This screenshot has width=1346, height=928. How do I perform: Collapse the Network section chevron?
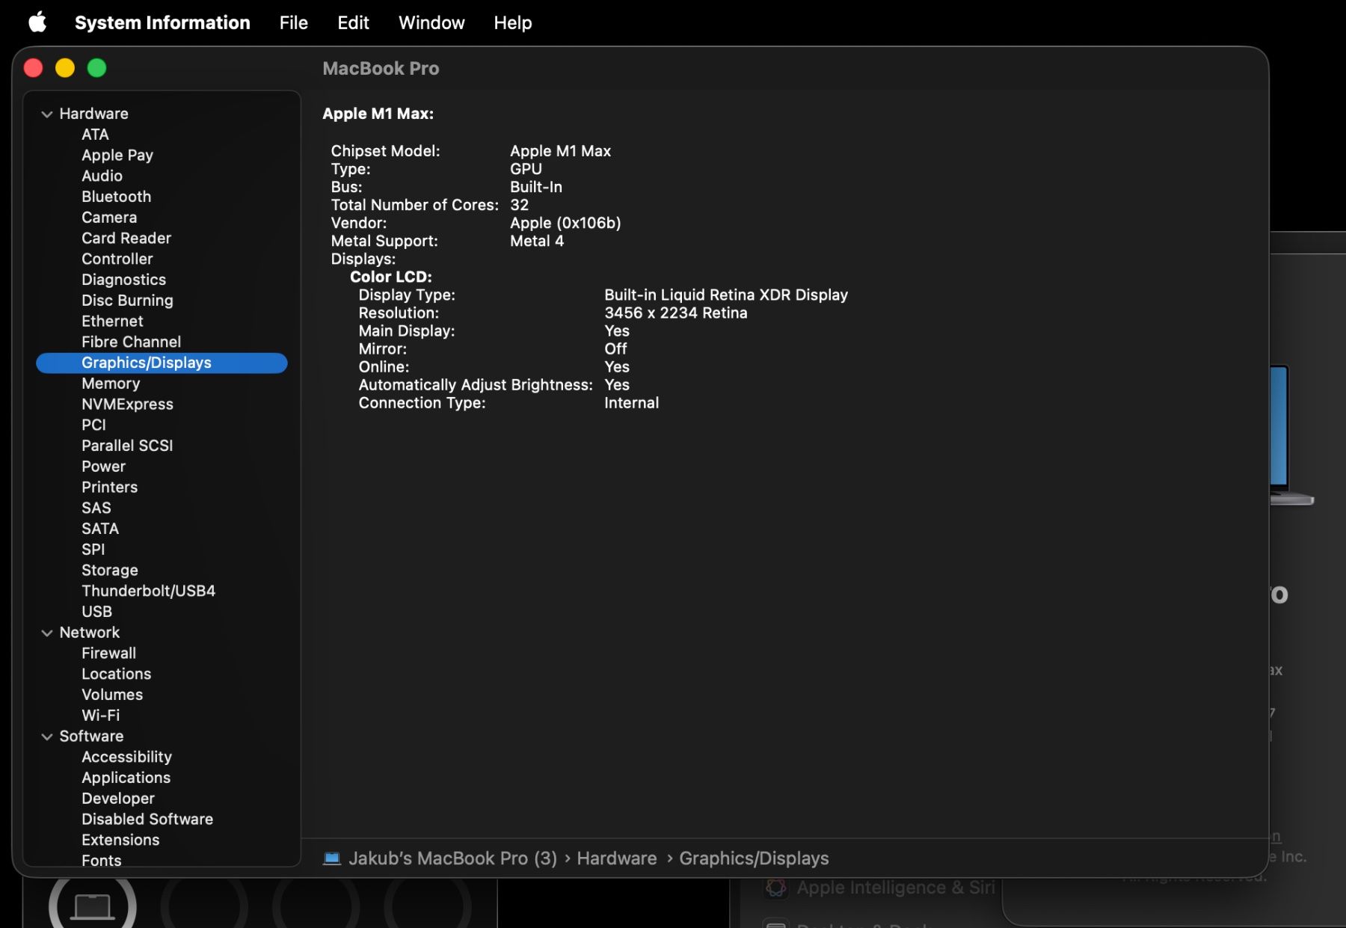tap(47, 633)
